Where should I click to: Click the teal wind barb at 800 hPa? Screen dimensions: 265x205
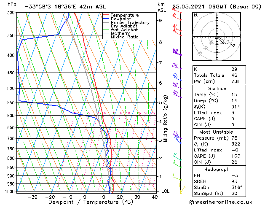click(x=177, y=157)
